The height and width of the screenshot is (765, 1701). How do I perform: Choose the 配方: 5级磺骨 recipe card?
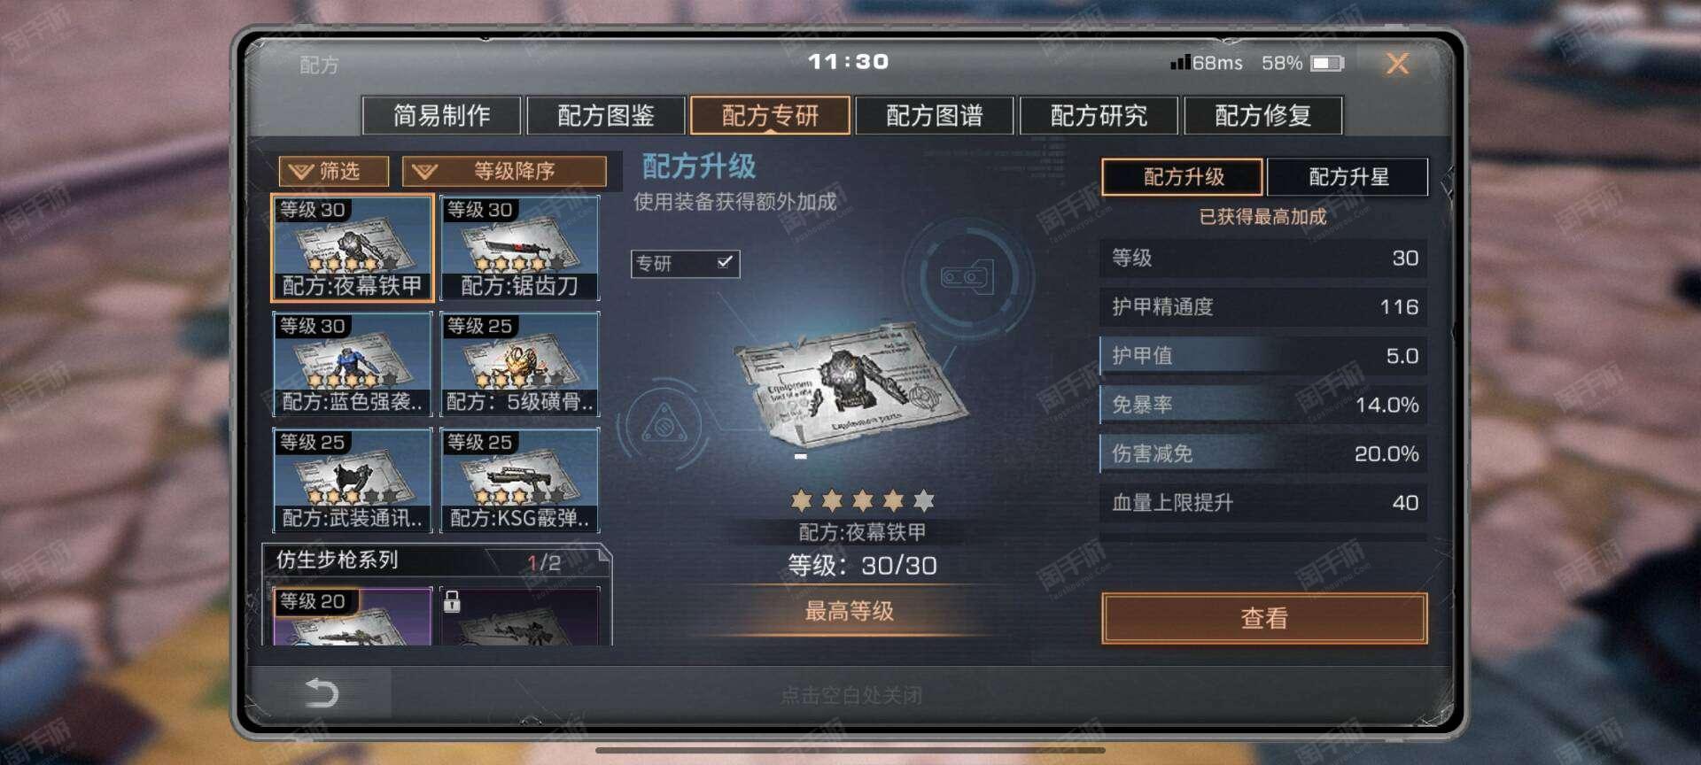pos(520,364)
